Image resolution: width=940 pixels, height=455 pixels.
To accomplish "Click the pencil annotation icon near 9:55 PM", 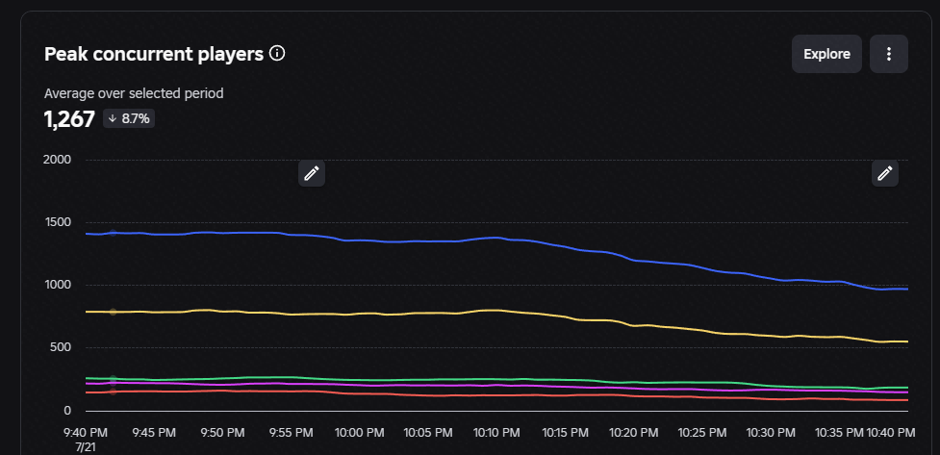I will [312, 173].
